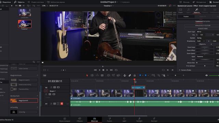Click the timecode 01:03:59:11 field

[55, 81]
